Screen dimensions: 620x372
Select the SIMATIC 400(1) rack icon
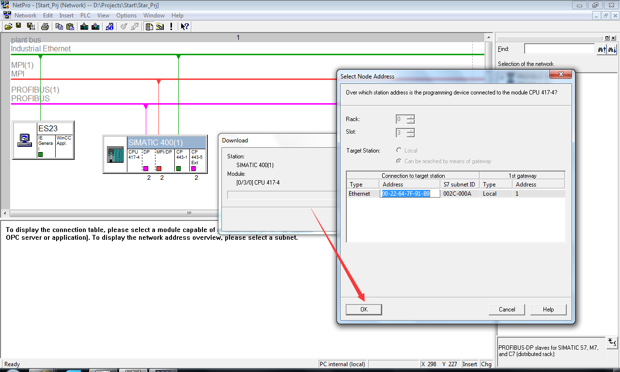(115, 155)
